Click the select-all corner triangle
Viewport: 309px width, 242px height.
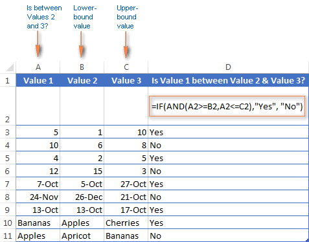click(10, 67)
